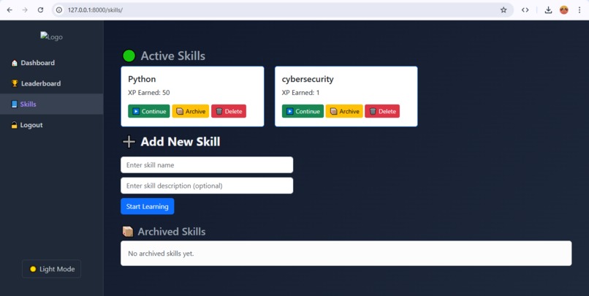Log out via the sidebar Logout item

click(x=51, y=125)
